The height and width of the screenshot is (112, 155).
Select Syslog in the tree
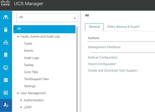(x=29, y=65)
